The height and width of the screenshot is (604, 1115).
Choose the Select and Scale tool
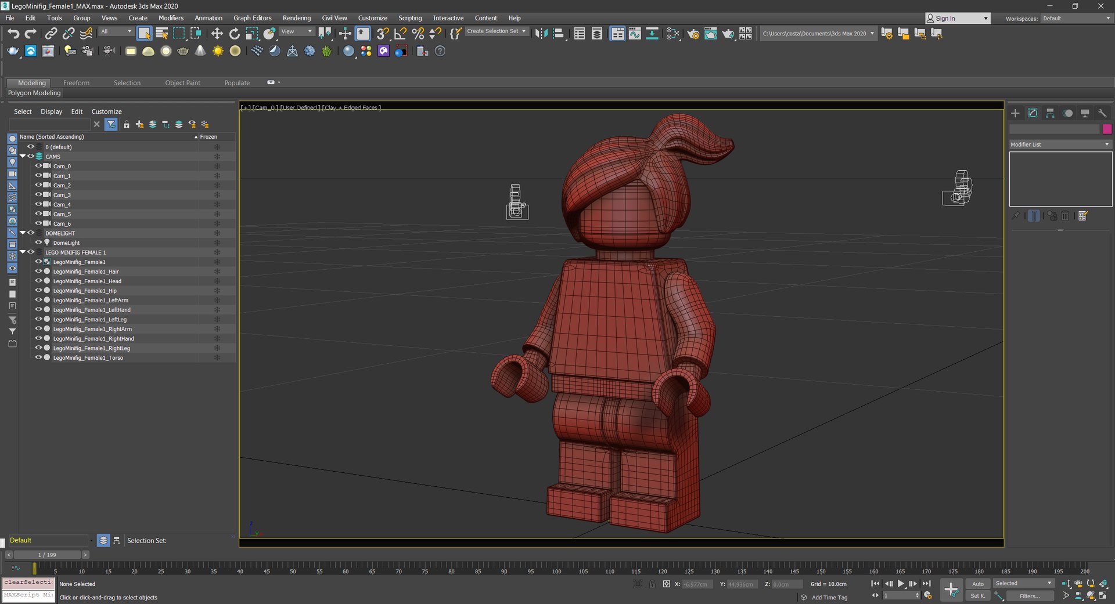(252, 34)
